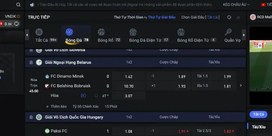This screenshot has width=272, height=136.
Task: Click Thứ Tự Giải Đấu sort link
Action: (x=162, y=17)
